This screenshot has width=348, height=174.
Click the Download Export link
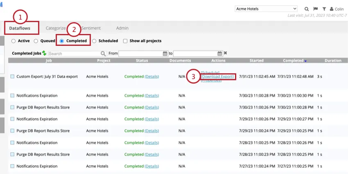(218, 77)
